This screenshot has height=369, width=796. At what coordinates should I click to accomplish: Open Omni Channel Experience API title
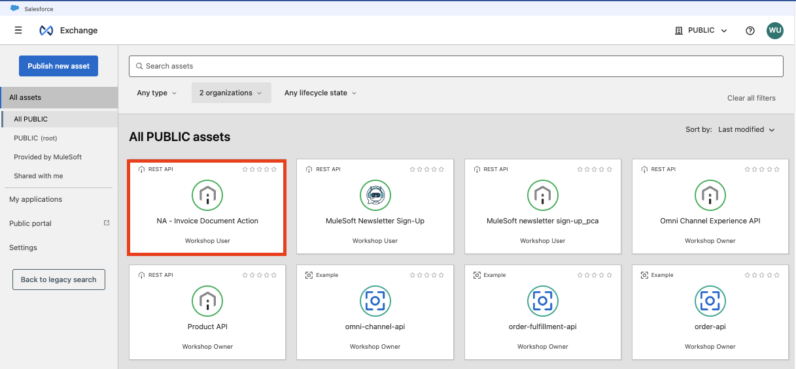pyautogui.click(x=710, y=221)
